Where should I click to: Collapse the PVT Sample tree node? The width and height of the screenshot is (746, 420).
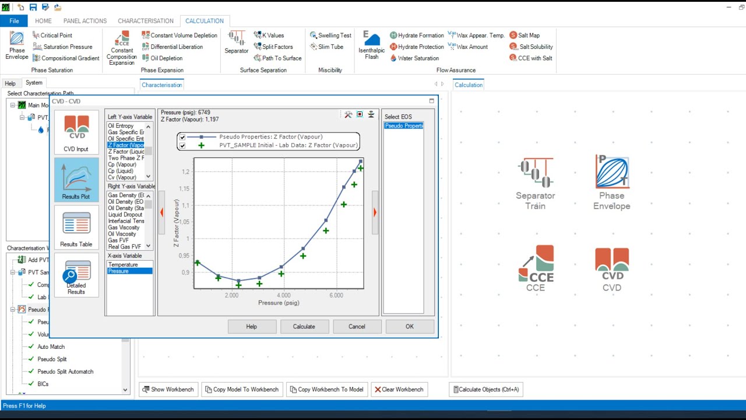pos(12,272)
